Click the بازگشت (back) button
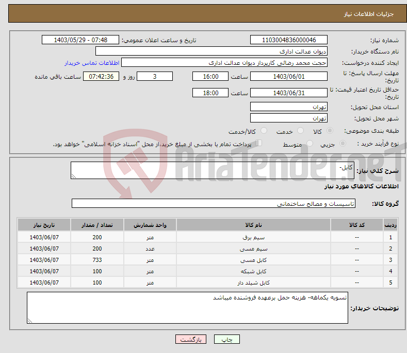This screenshot has height=353, width=407. pos(191,339)
